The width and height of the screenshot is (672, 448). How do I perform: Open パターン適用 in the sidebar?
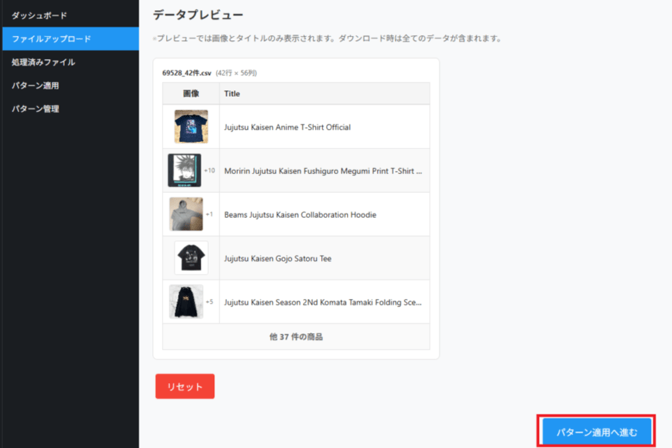click(35, 85)
